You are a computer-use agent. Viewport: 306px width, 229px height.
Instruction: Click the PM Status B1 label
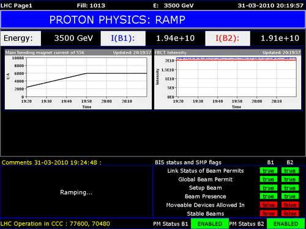pyautogui.click(x=171, y=224)
